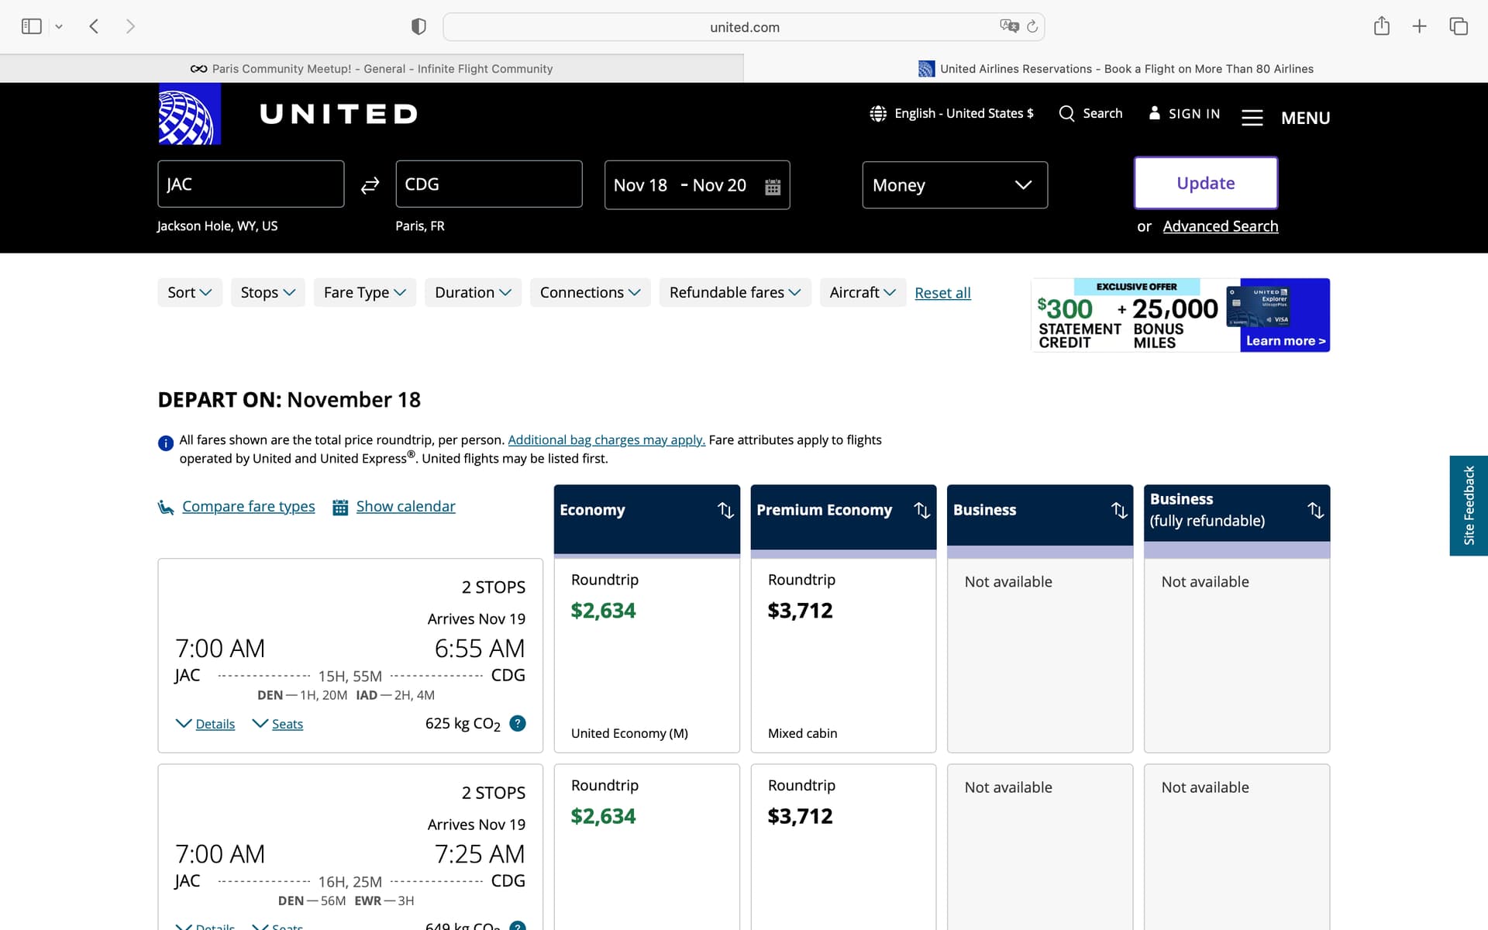Click the Reset all filters link
This screenshot has width=1488, height=930.
[x=942, y=293]
